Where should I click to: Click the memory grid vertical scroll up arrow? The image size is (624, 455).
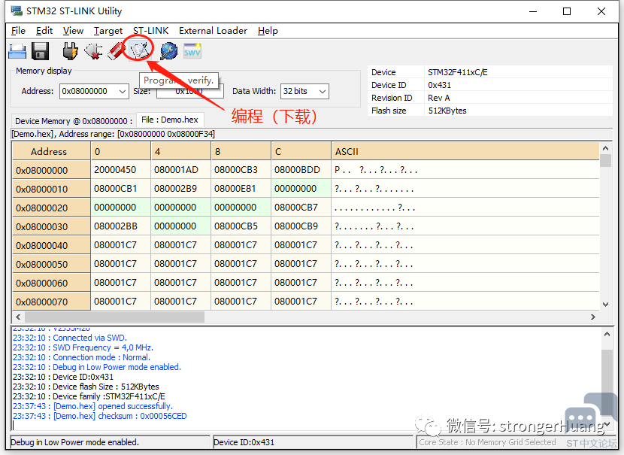coord(606,148)
